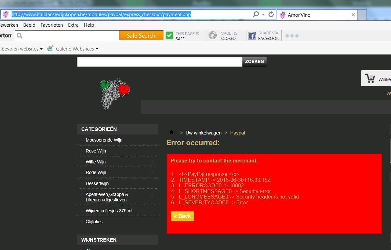The image size is (391, 250).
Task: Open the shopping cart icon
Action: pos(370,79)
